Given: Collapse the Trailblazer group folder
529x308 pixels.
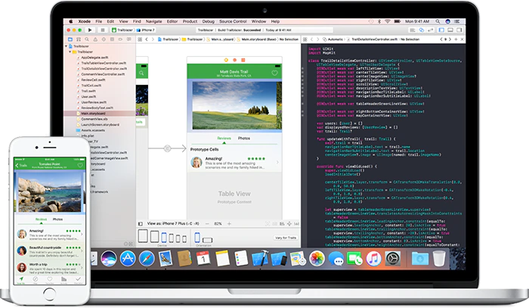Looking at the screenshot, I should pos(71,51).
